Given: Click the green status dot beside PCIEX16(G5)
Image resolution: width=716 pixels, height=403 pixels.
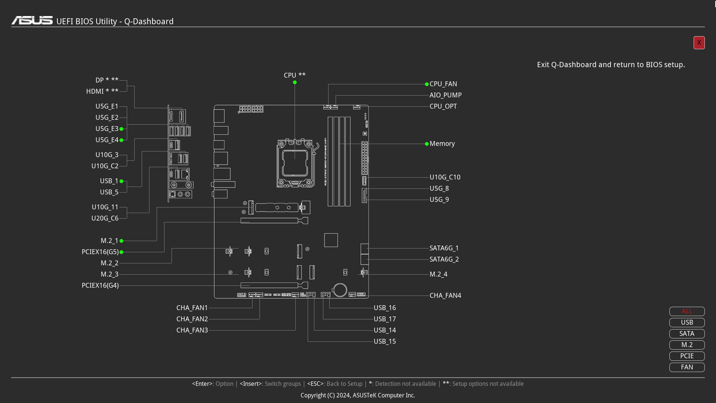Looking at the screenshot, I should click(121, 252).
